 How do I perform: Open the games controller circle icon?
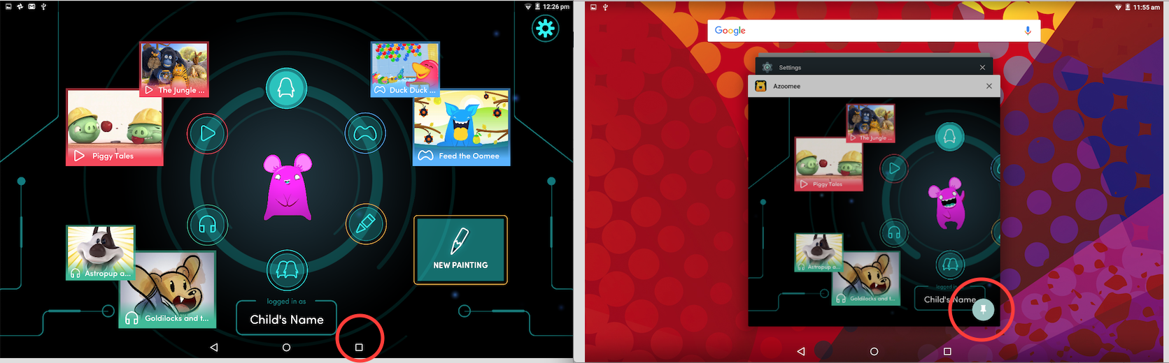[x=365, y=133]
